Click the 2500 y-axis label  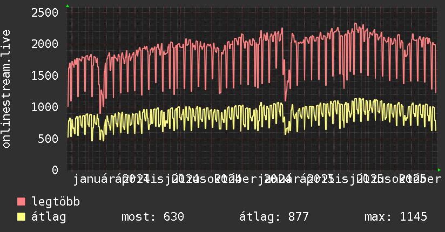(45, 13)
